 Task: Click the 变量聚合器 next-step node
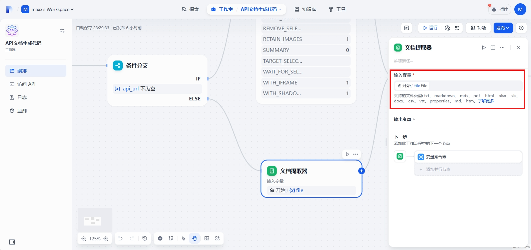tap(468, 157)
